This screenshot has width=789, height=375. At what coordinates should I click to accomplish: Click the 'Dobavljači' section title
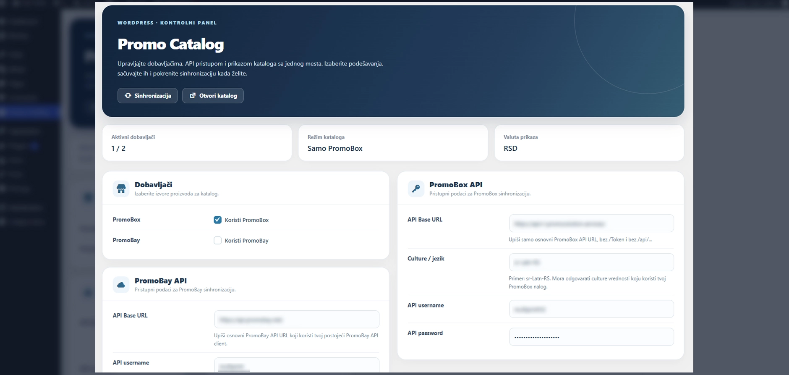point(153,184)
